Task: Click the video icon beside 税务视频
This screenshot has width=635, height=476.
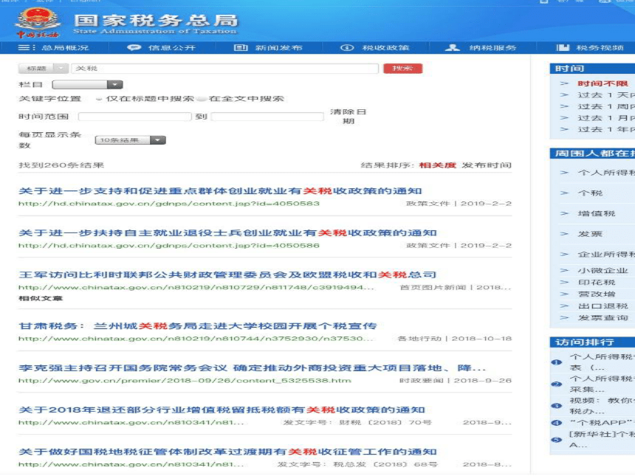Action: 563,48
